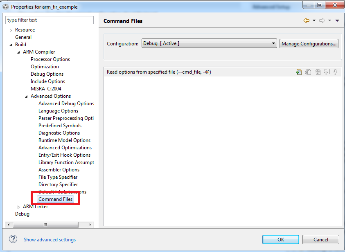Open the back history dropdown arrow
This screenshot has height=252, width=345.
tap(314, 20)
